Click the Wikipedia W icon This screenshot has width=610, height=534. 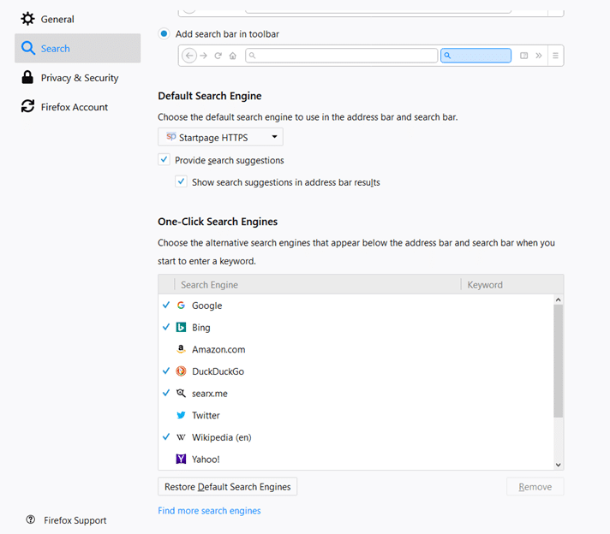coord(181,437)
